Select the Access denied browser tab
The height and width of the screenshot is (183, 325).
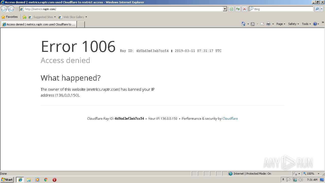(x=39, y=24)
